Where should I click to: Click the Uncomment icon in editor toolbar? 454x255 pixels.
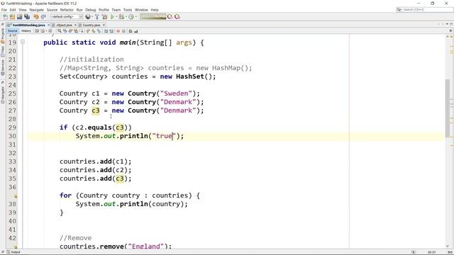click(x=135, y=31)
